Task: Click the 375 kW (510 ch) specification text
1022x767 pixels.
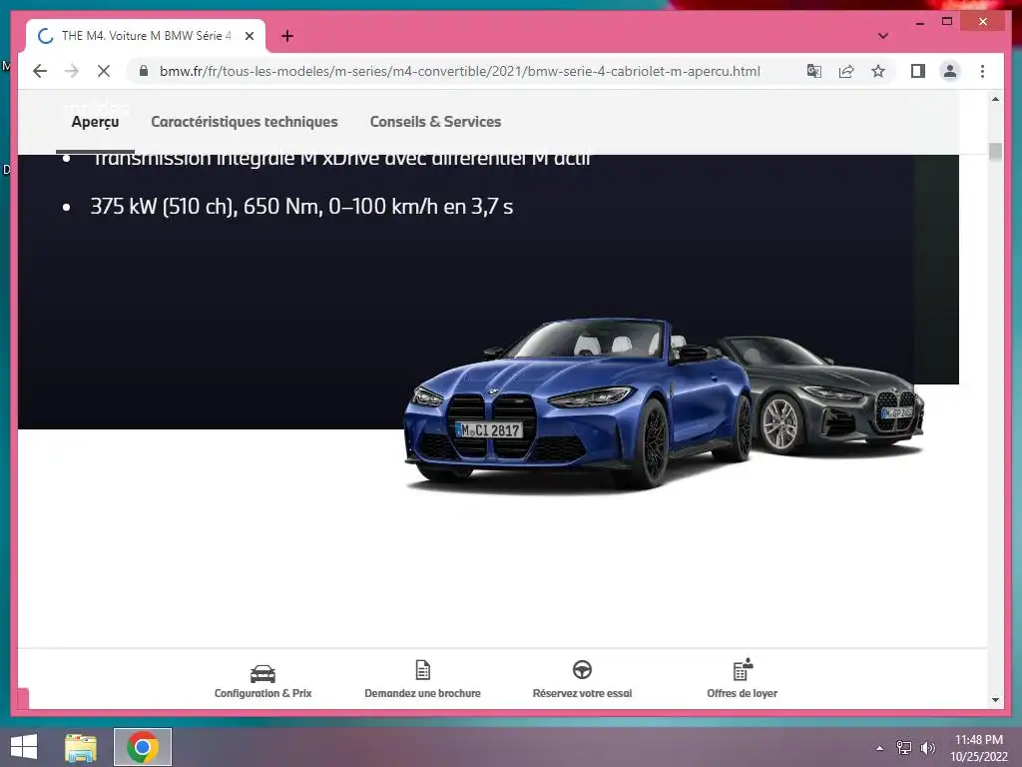Action: tap(301, 207)
